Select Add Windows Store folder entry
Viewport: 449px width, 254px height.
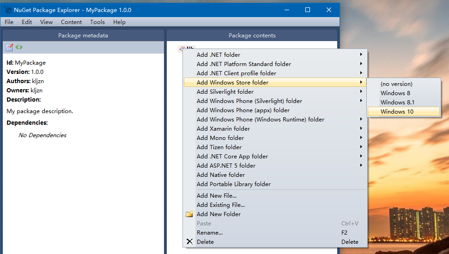tap(275, 83)
